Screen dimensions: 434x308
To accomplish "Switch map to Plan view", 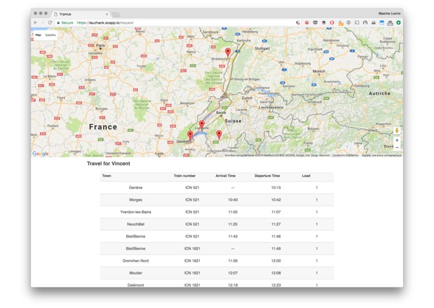I will 38,35.
